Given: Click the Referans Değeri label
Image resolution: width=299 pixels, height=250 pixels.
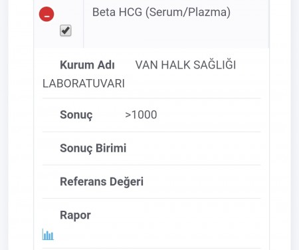Looking at the screenshot, I should [102, 182].
